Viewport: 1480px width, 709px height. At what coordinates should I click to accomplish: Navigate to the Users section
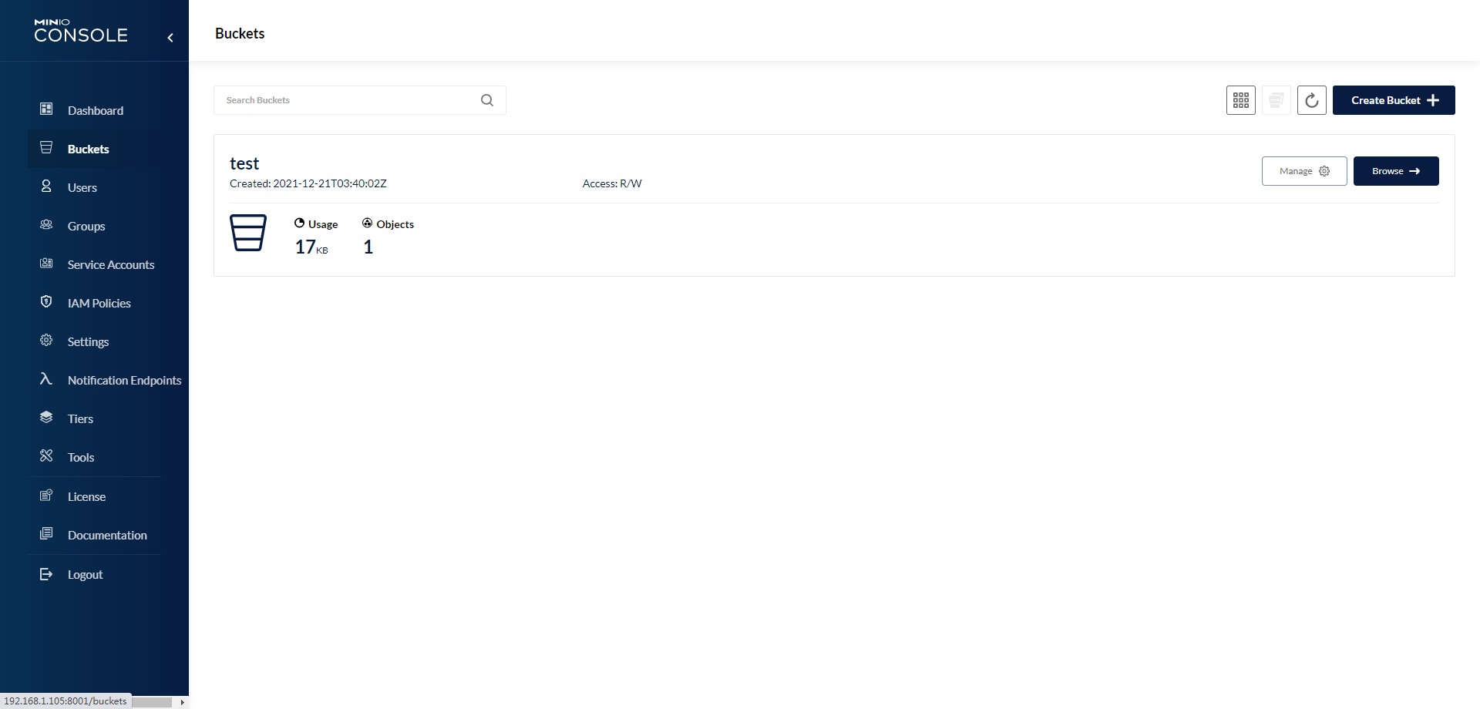point(82,187)
